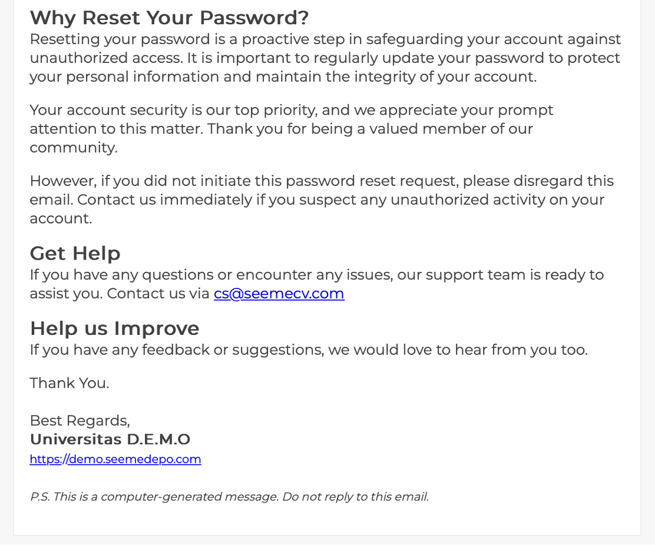Click the support team contact sentence
This screenshot has width=655, height=545.
[317, 284]
